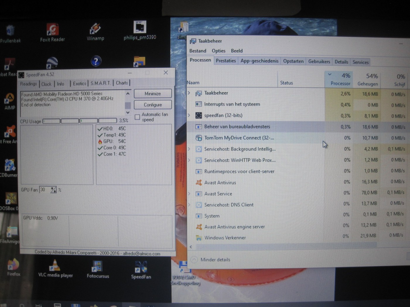Open Foxit Reader desktop icon
Image resolution: width=410 pixels, height=307 pixels.
[53, 32]
